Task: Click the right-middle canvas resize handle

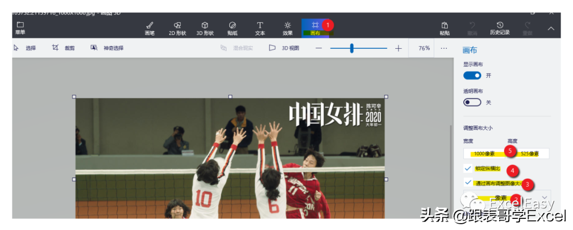Action: pos(386,179)
